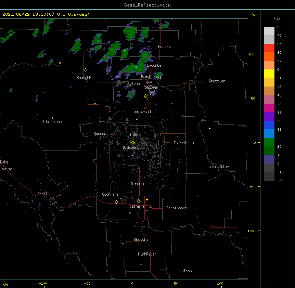Screen dimensions: 295x288
Task: Click the slate purple 0-10 dBZ band
Action: click(269, 159)
